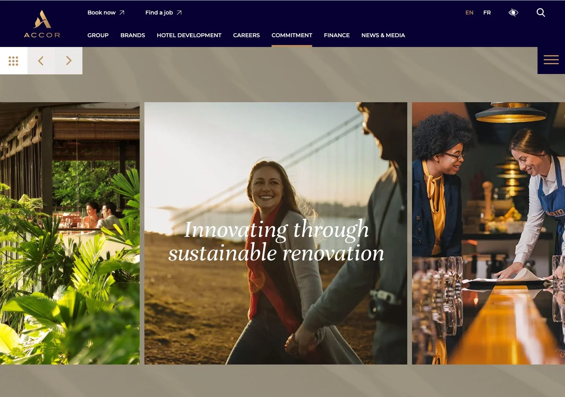The width and height of the screenshot is (565, 397).
Task: Open the HOTEL DEVELOPMENT menu
Action: pyautogui.click(x=189, y=35)
